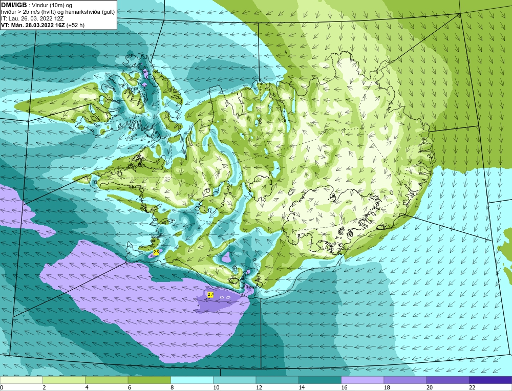
Task: Click the legend value 12 label
Action: [x=259, y=387]
